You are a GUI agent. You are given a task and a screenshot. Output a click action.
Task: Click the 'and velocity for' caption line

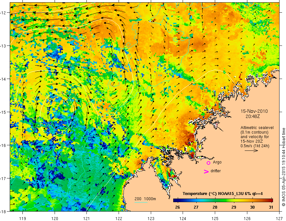[x=254, y=137]
